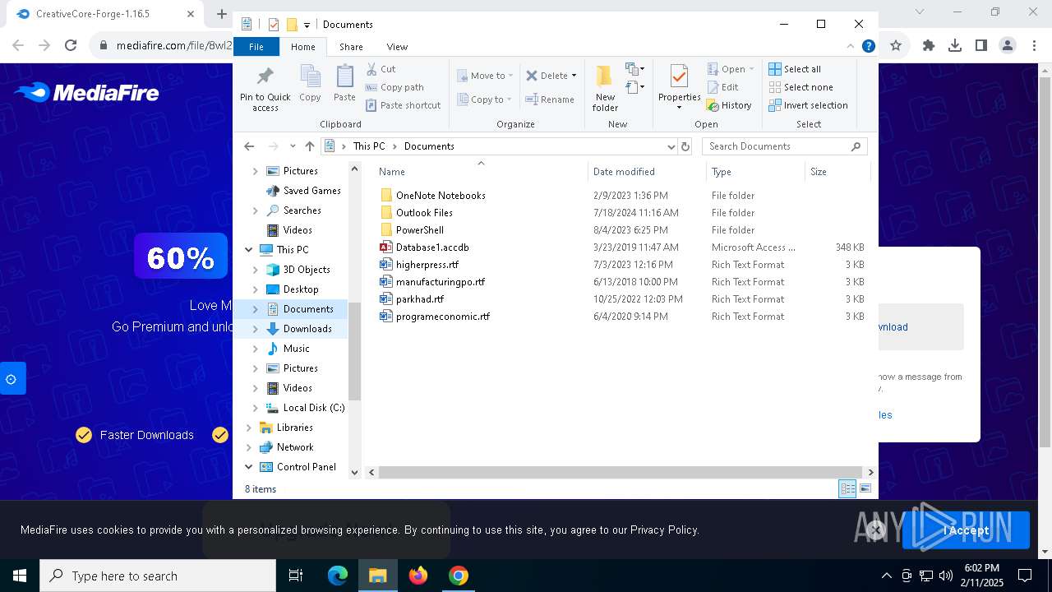This screenshot has width=1052, height=592.
Task: Open Chrome downloads icon
Action: pos(955,46)
